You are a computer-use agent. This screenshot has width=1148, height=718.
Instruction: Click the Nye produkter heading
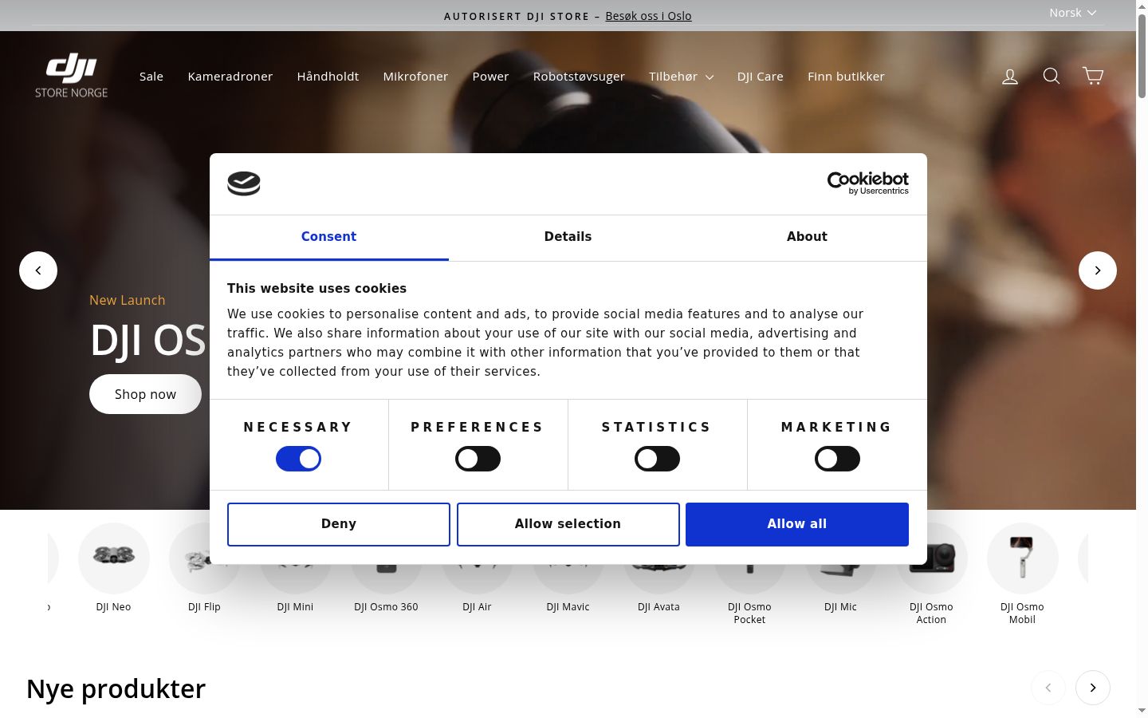(x=116, y=688)
